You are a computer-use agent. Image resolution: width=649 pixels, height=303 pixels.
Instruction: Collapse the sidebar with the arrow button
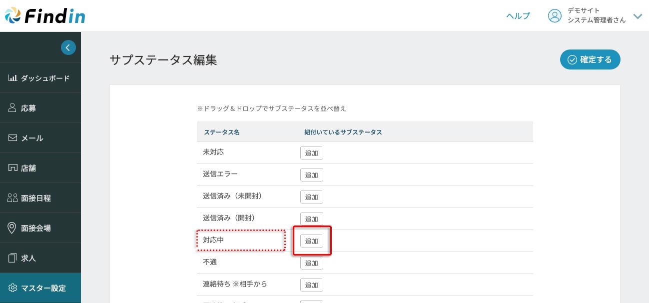pos(68,47)
